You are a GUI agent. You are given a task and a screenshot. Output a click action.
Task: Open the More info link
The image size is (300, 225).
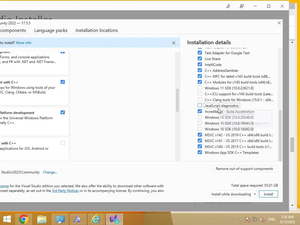[24, 43]
